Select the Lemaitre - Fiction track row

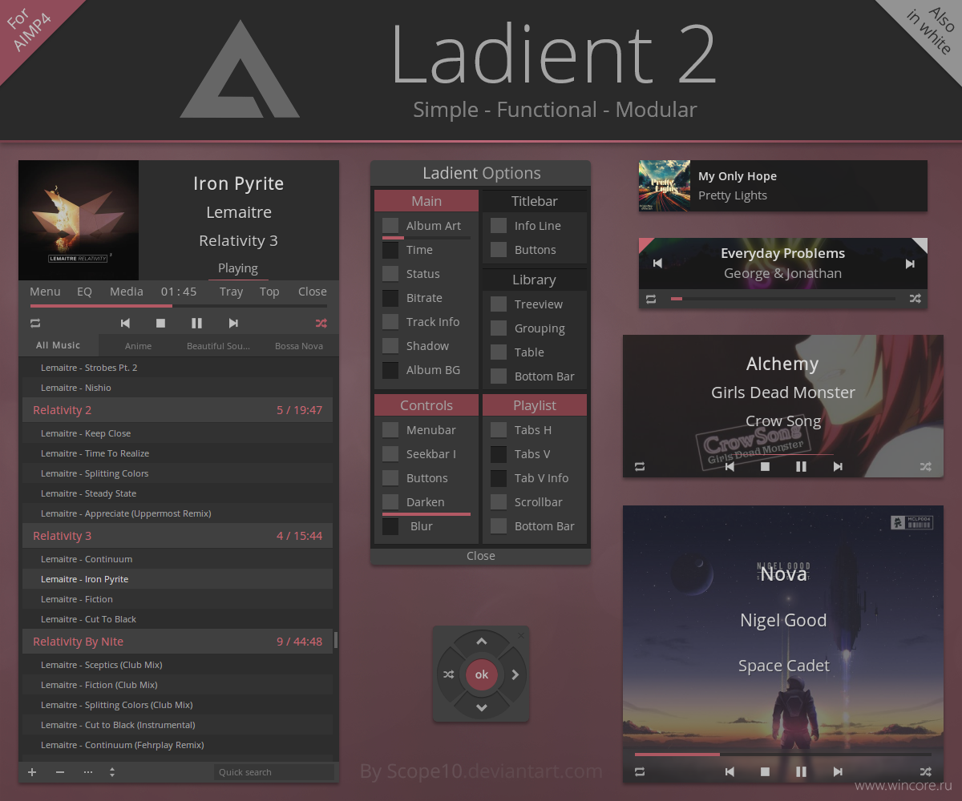point(177,599)
